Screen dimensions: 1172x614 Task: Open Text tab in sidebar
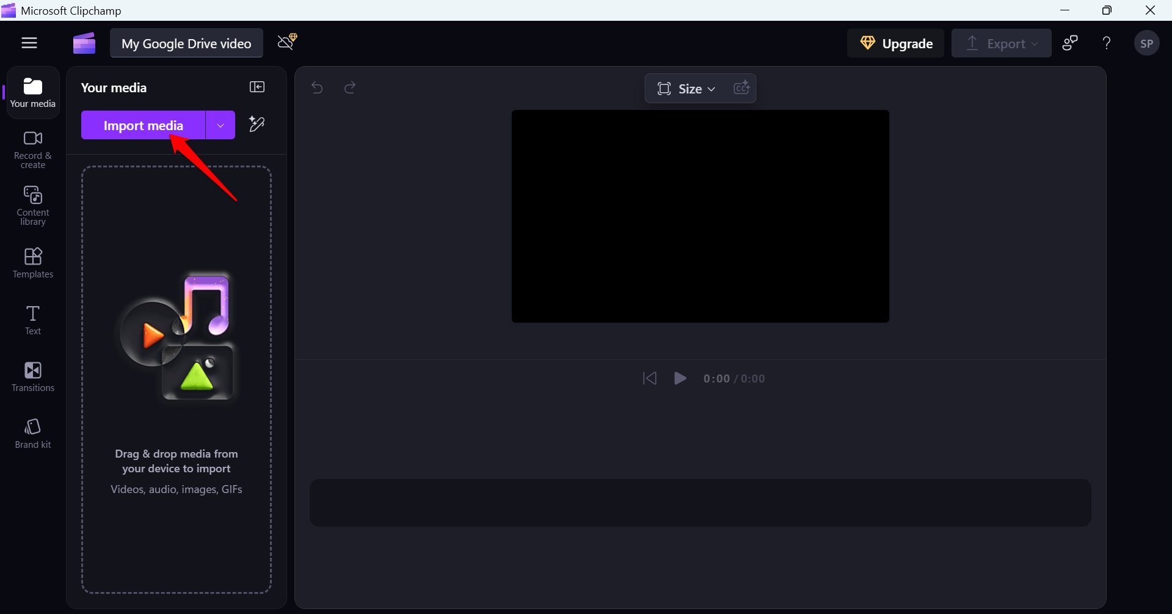tap(33, 320)
